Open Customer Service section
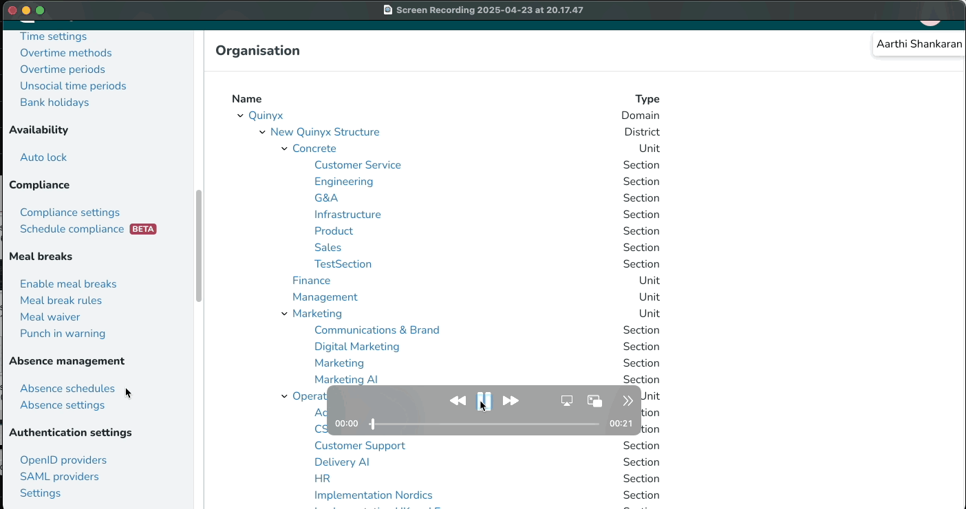This screenshot has width=966, height=509. (x=358, y=165)
